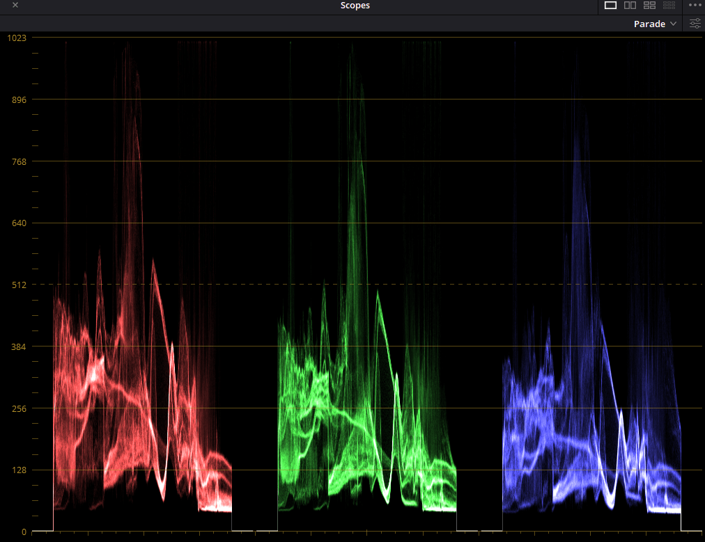Click the 1023 scale label

pyautogui.click(x=17, y=38)
